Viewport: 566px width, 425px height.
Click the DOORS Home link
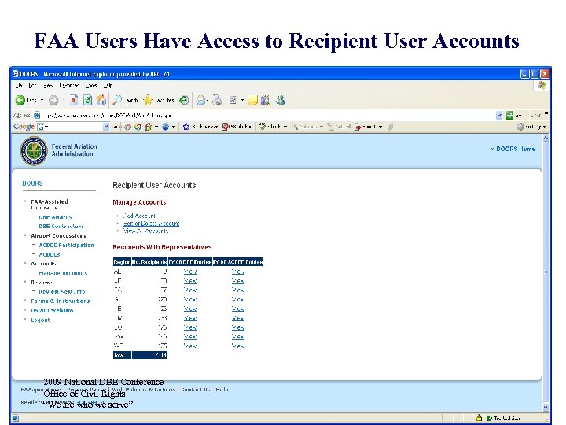pos(513,149)
